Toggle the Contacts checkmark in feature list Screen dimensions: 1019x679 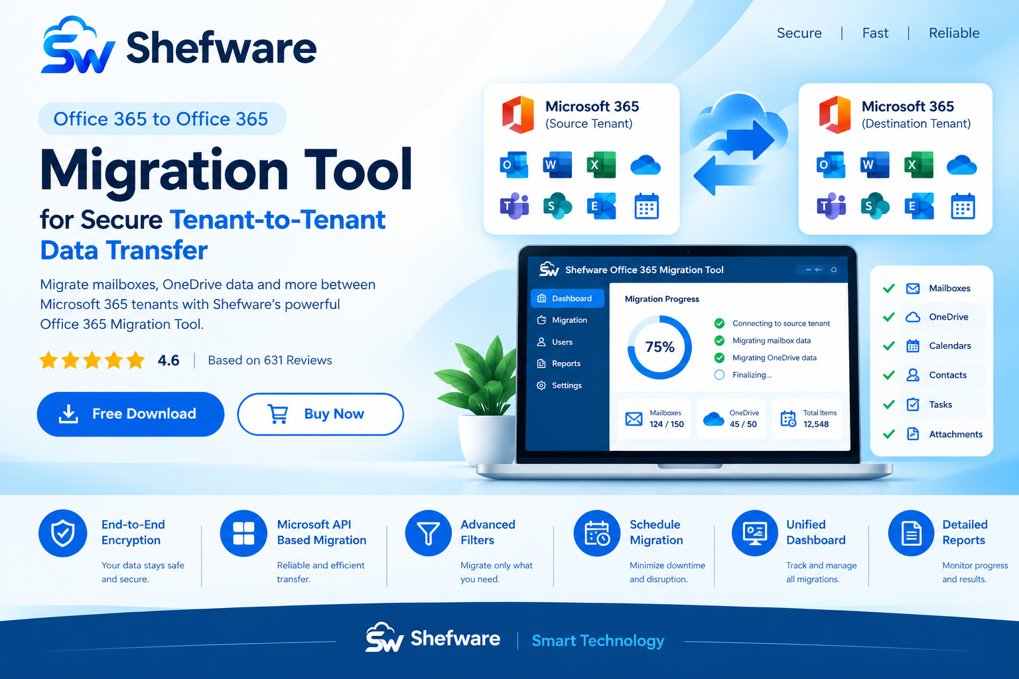(x=889, y=375)
